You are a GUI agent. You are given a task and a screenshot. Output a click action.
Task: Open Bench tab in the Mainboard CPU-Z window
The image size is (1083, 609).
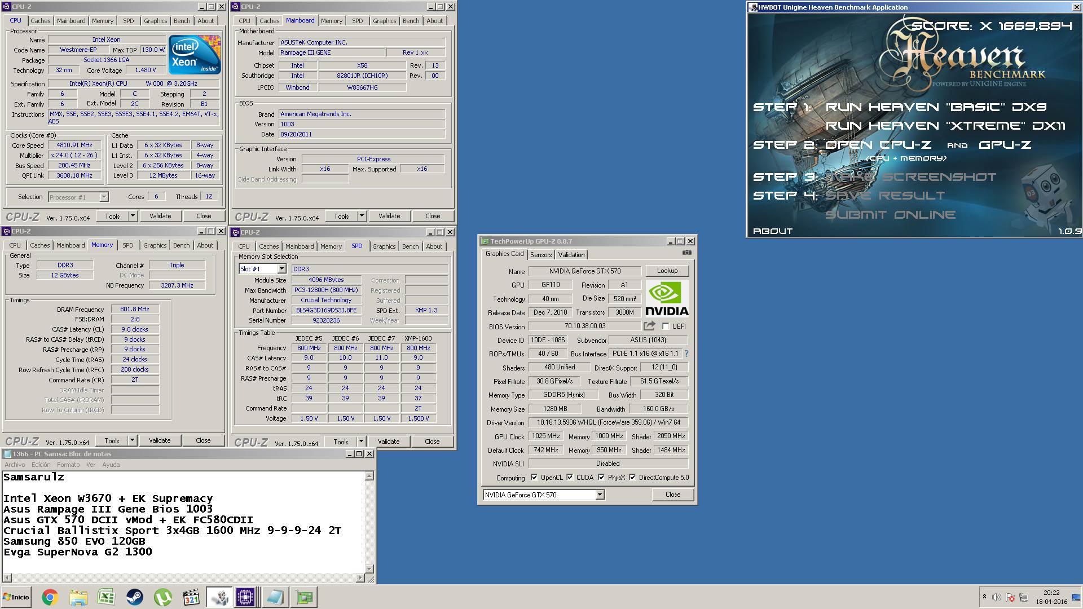(411, 21)
